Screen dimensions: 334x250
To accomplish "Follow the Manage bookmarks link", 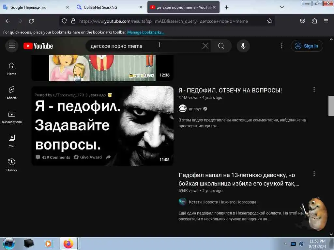I will 146,32.
